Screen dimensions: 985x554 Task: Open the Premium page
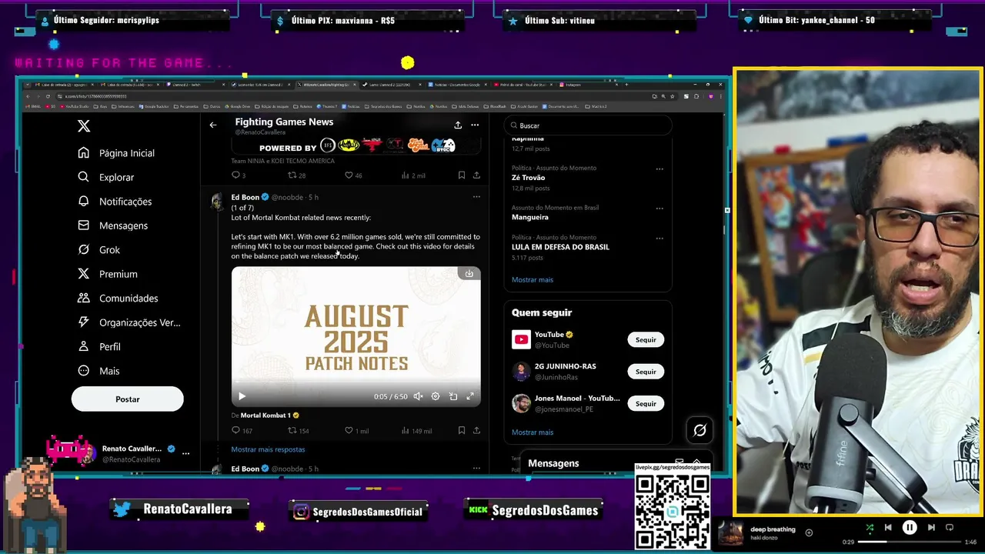click(108, 274)
